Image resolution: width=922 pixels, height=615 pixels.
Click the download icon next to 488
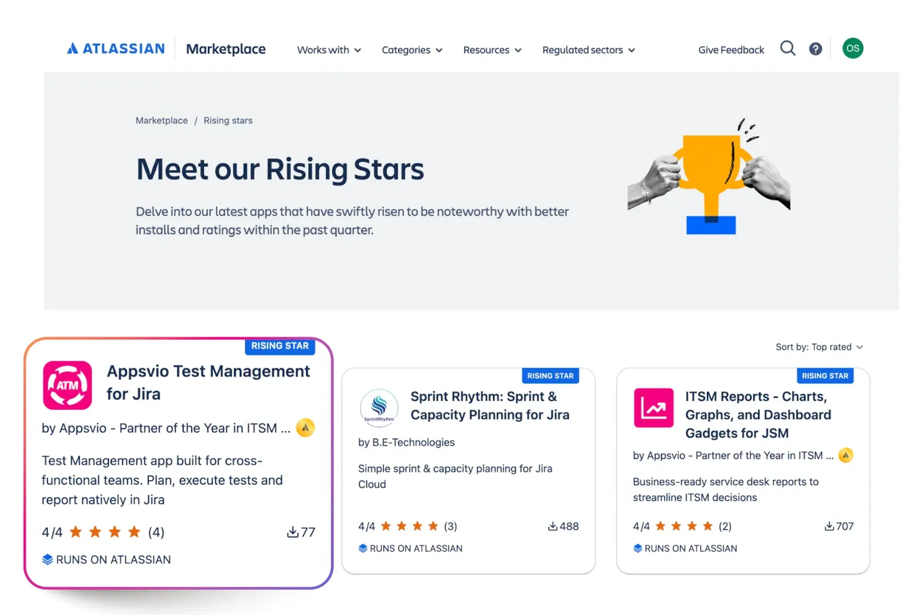pyautogui.click(x=551, y=526)
